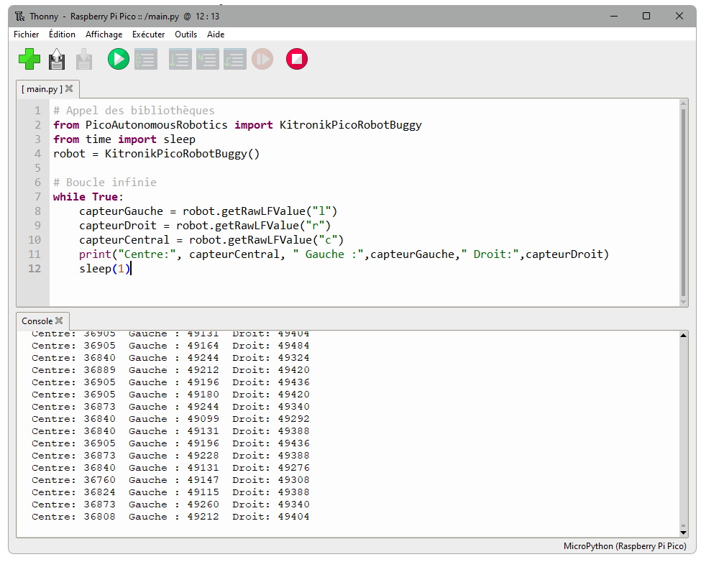Select the main.py editor tab
The image size is (701, 562).
tap(41, 89)
